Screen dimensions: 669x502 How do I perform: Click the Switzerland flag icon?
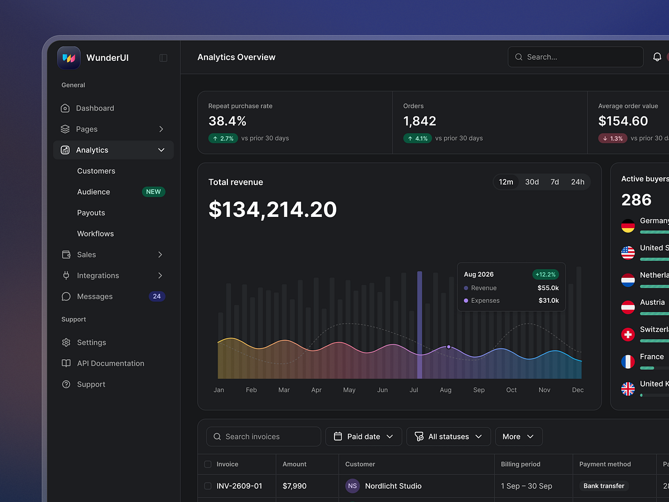(x=628, y=334)
